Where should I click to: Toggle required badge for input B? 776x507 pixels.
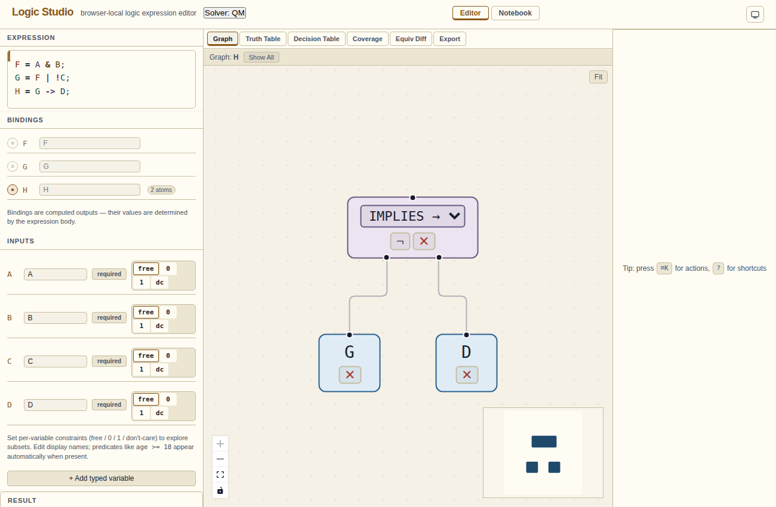tap(109, 318)
